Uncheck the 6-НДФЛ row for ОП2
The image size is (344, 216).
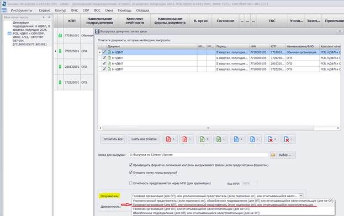point(104,63)
